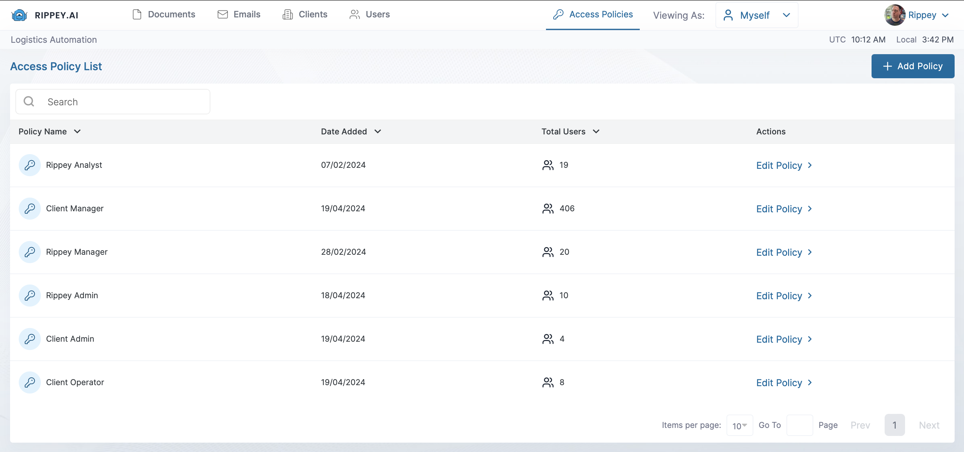Click the users icon in Rippey Admin row
This screenshot has height=452, width=964.
[548, 296]
